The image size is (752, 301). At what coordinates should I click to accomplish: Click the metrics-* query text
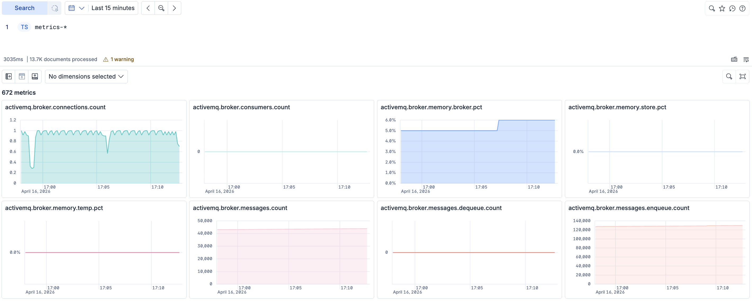[51, 27]
